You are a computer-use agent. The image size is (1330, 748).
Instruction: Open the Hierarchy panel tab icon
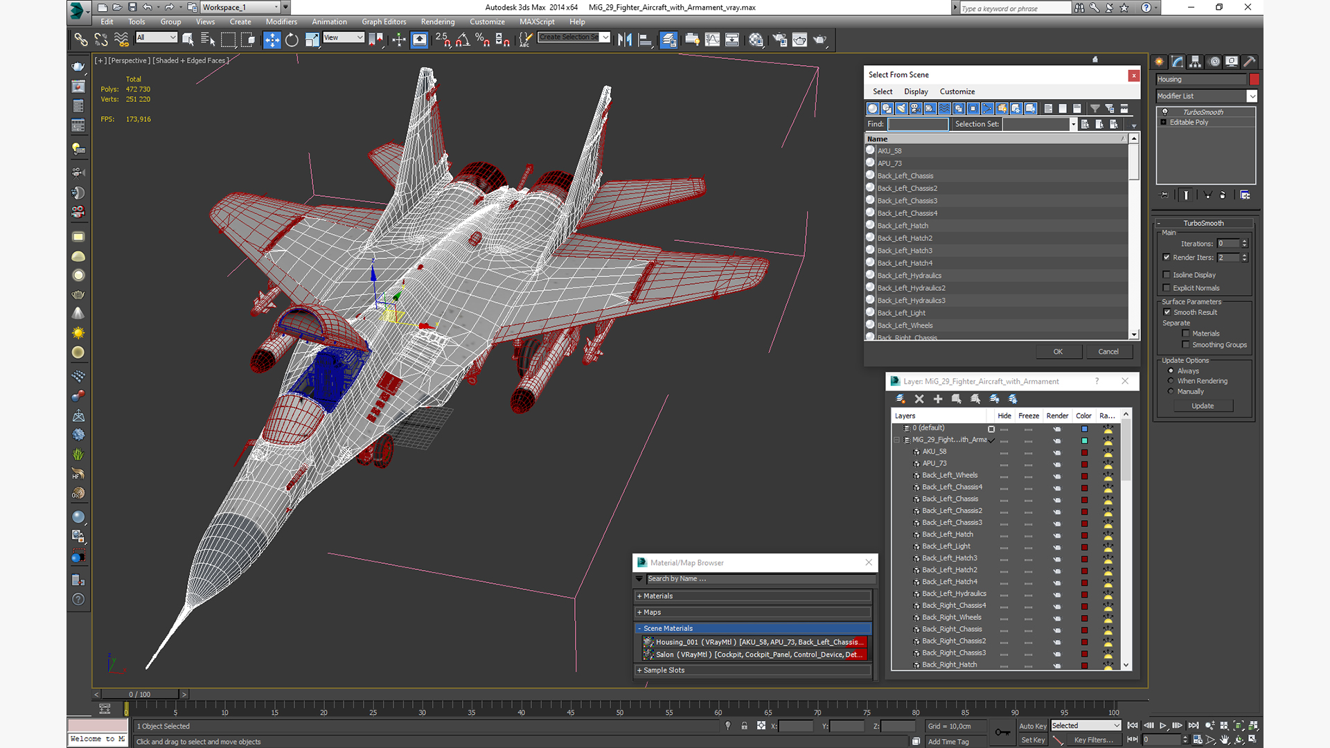point(1196,62)
